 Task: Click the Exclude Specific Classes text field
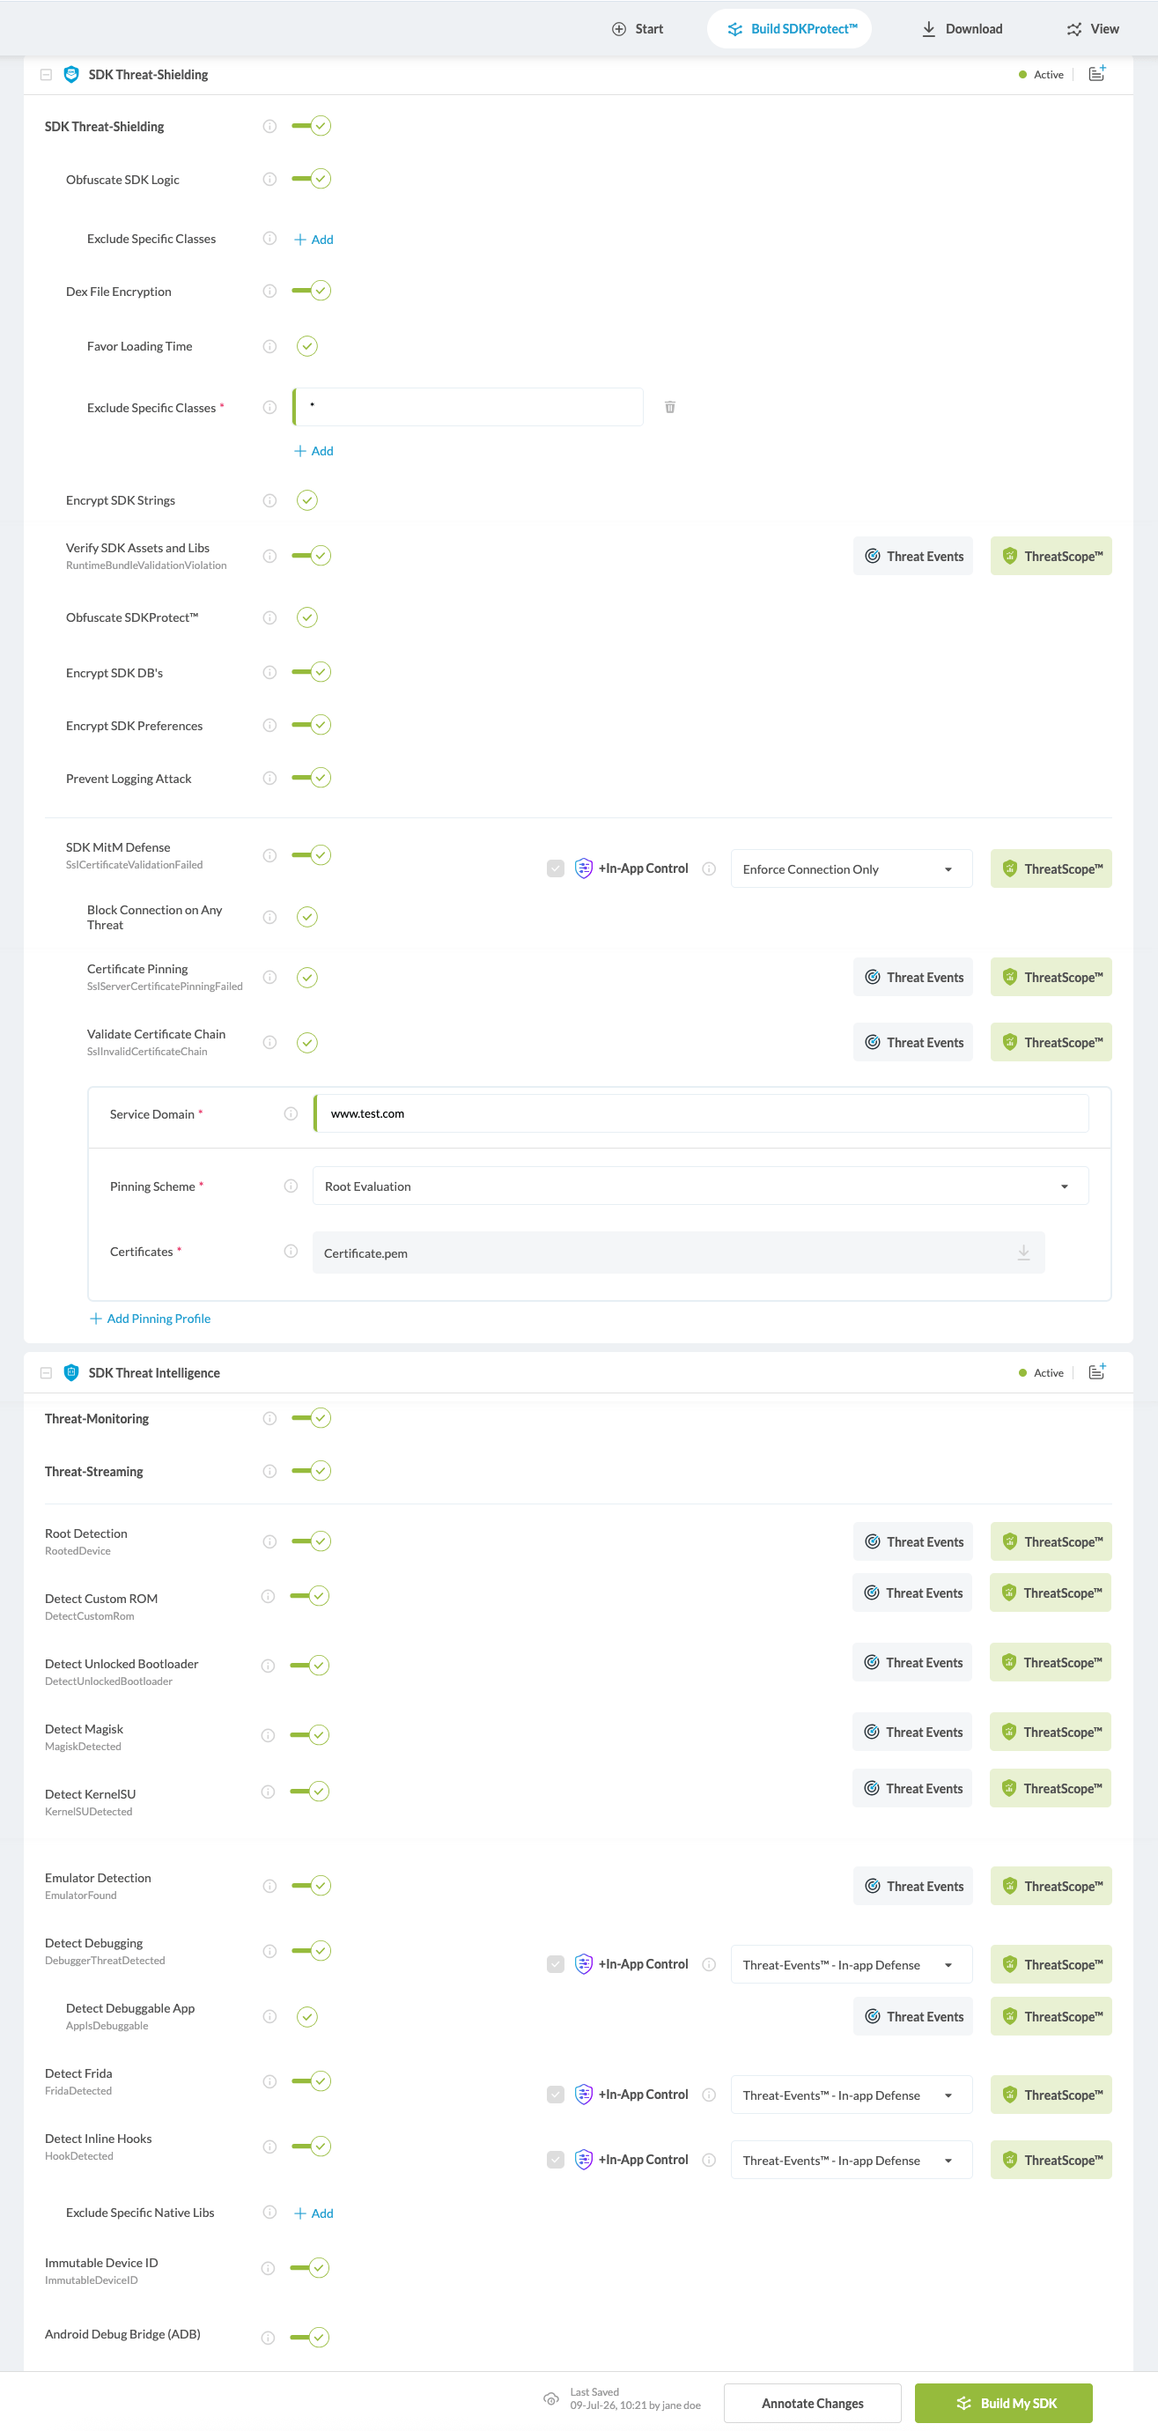(468, 407)
